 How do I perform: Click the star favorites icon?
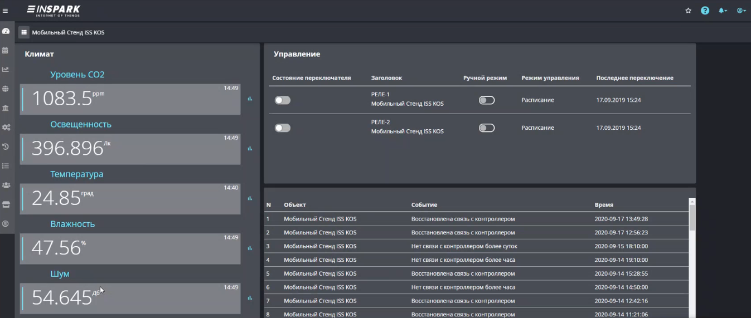pos(688,11)
